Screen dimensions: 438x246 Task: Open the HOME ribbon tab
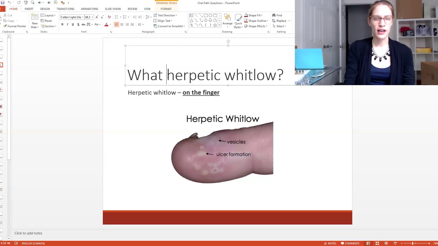[x=13, y=9]
